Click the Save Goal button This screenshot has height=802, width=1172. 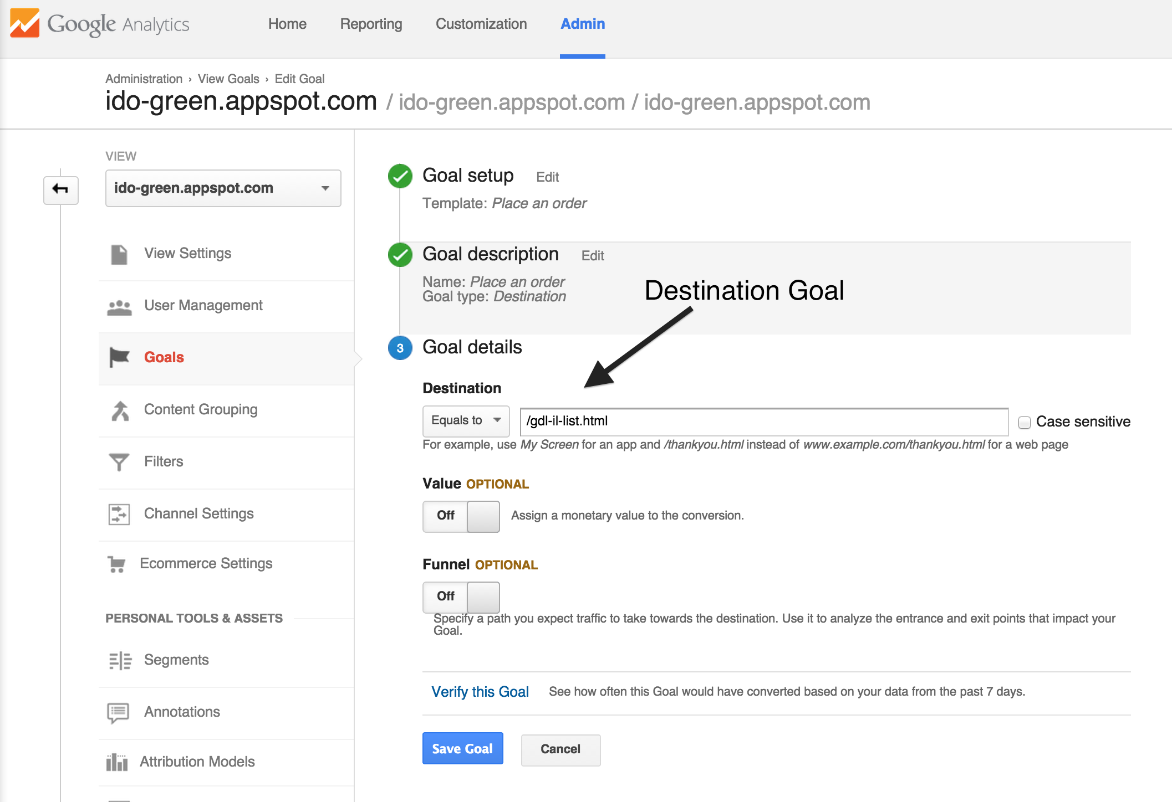(x=462, y=749)
